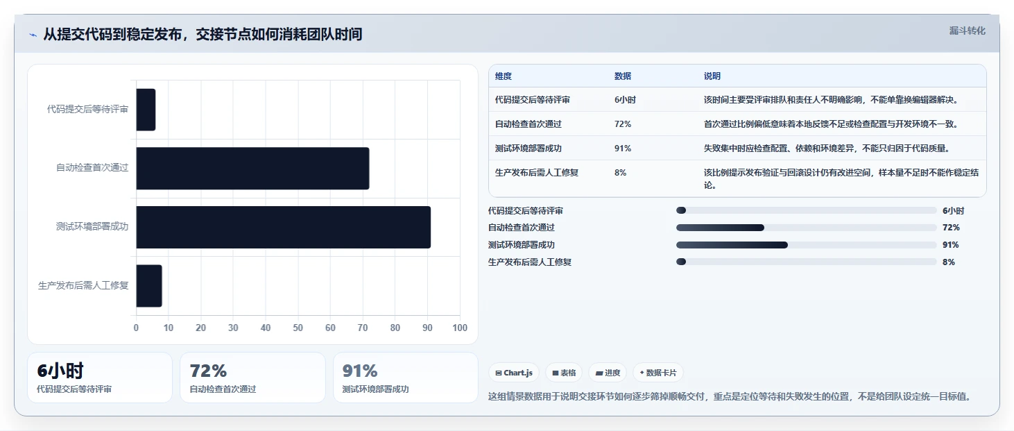Viewport: 1014px width, 431px height.
Task: Click description starting 首次通过比例偏低
Action: tap(831, 124)
